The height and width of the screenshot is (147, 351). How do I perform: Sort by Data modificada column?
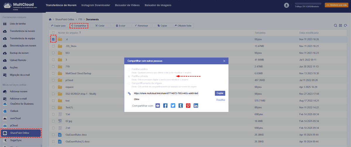(x=309, y=33)
